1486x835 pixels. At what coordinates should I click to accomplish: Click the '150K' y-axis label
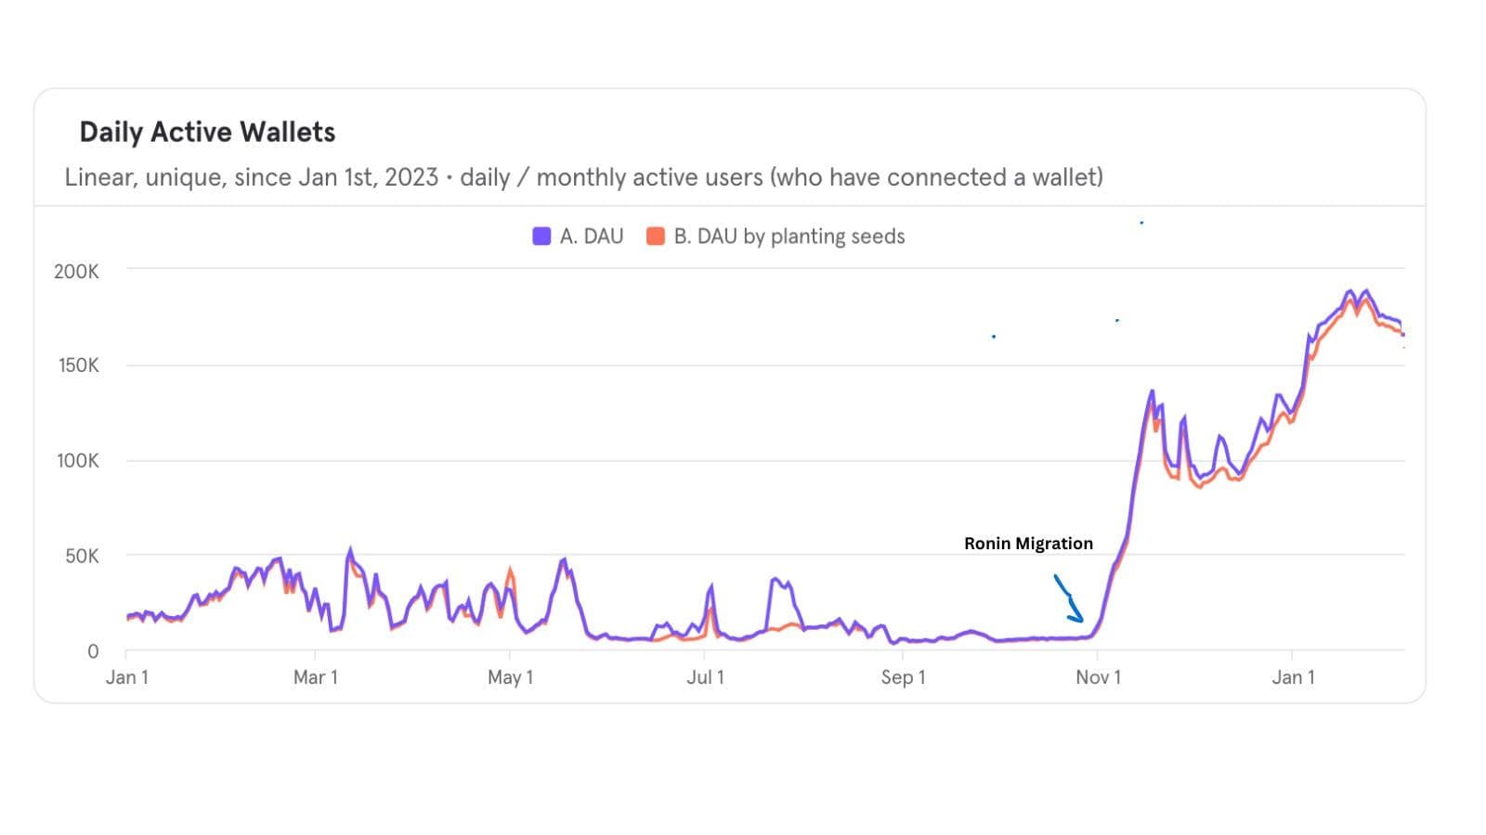pyautogui.click(x=78, y=366)
